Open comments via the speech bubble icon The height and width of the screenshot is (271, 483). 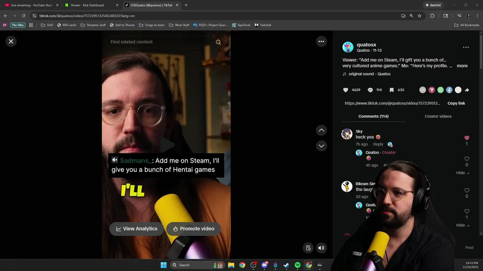click(370, 90)
